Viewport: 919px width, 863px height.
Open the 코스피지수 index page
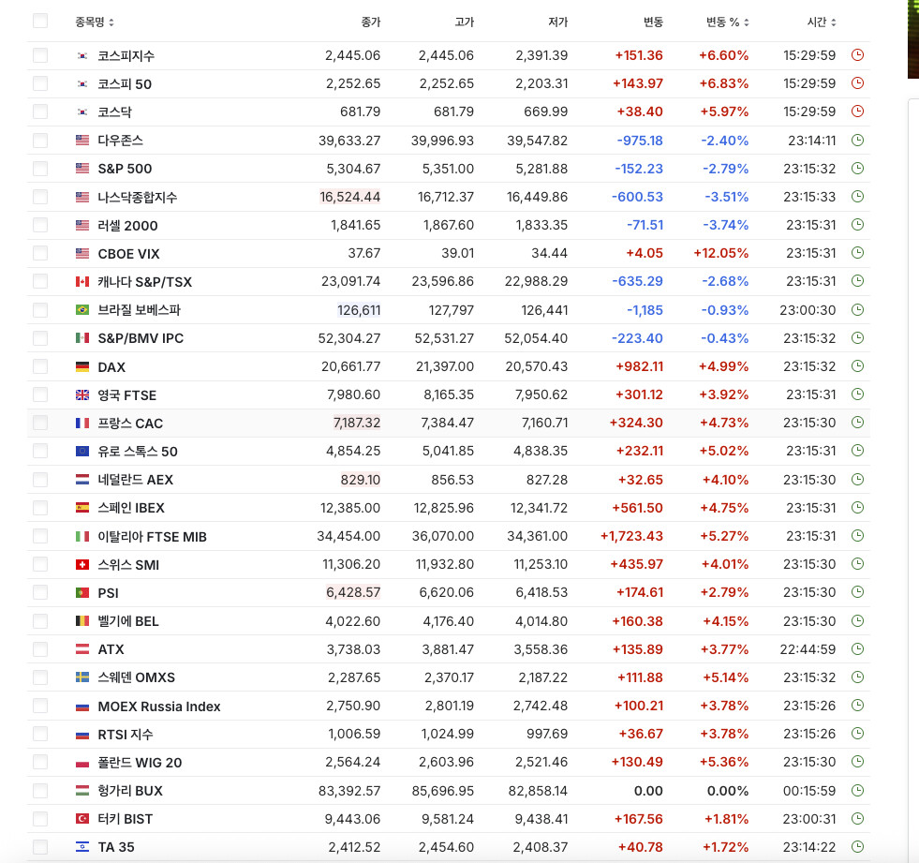click(126, 55)
